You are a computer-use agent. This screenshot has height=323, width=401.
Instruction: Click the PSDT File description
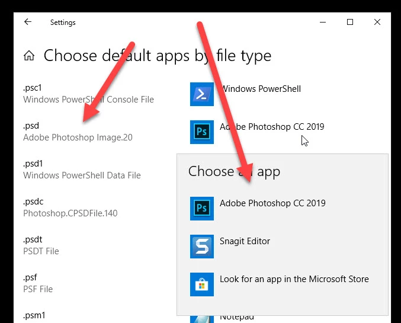pyautogui.click(x=41, y=251)
